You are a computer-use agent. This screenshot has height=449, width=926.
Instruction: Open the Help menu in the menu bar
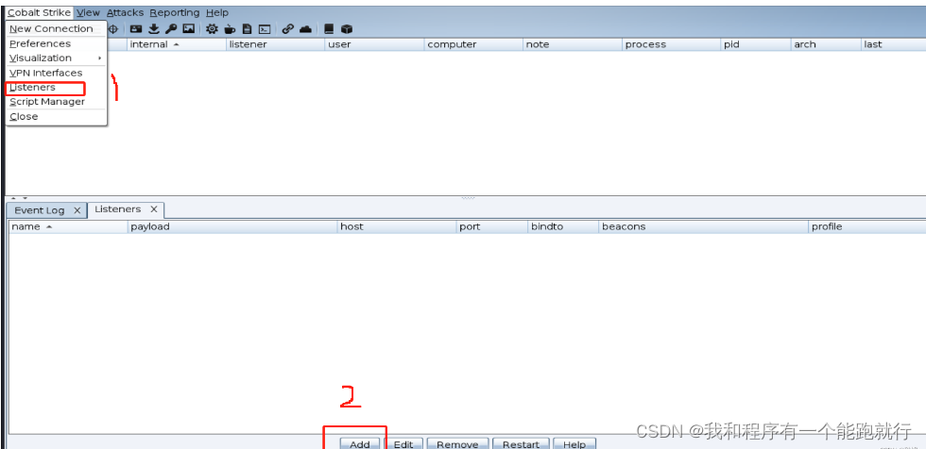point(216,12)
